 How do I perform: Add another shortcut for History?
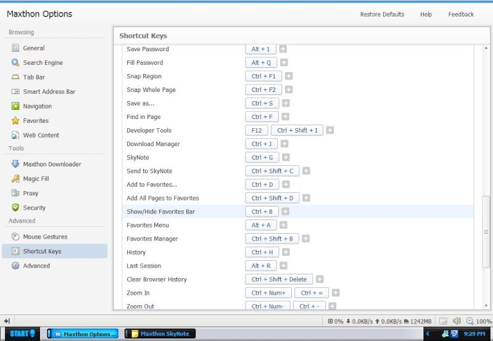[x=286, y=252]
